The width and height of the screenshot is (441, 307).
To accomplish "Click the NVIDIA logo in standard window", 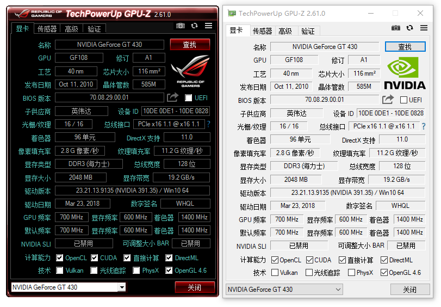I will 405,73.
